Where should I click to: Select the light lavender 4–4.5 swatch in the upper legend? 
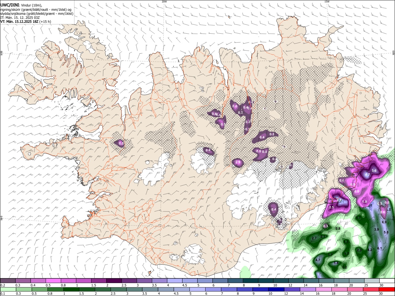click(x=174, y=281)
